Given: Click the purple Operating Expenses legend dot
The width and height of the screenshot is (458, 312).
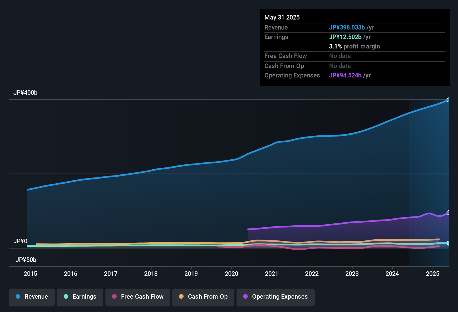Looking at the screenshot, I should pos(245,296).
